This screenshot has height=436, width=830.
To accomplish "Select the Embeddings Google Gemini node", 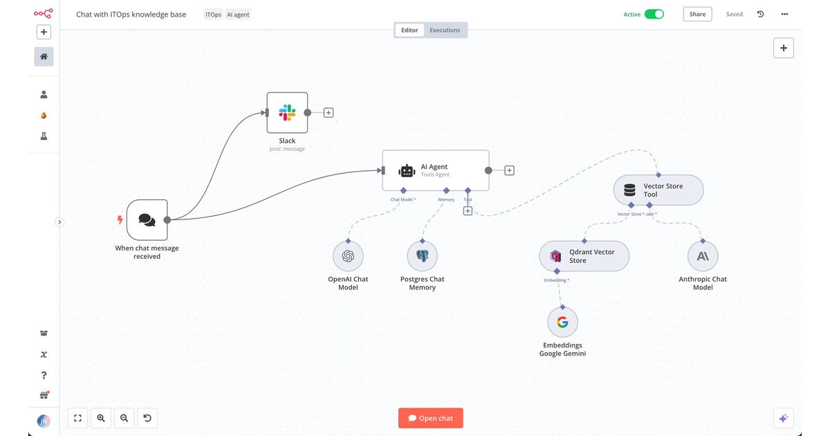I will tap(562, 322).
